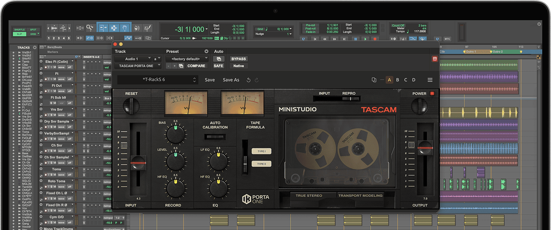
Task: Open the Track selector showing Audio 1
Action: pyautogui.click(x=137, y=59)
